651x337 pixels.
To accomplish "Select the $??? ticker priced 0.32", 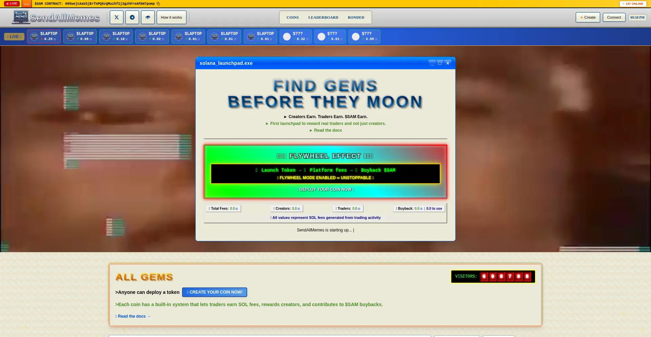I will pos(295,36).
